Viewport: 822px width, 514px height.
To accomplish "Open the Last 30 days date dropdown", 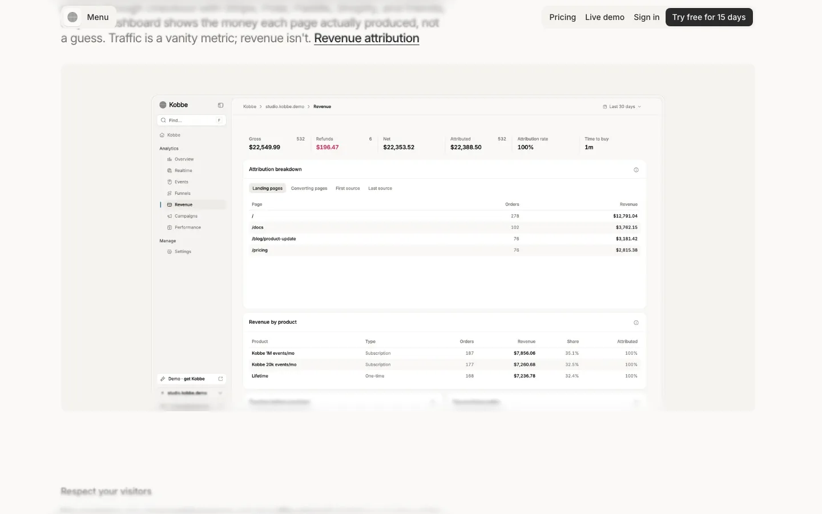I will (622, 107).
